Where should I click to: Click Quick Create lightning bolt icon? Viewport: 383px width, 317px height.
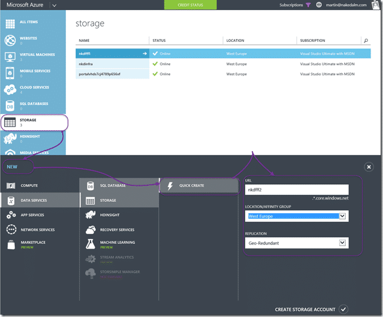pyautogui.click(x=170, y=186)
